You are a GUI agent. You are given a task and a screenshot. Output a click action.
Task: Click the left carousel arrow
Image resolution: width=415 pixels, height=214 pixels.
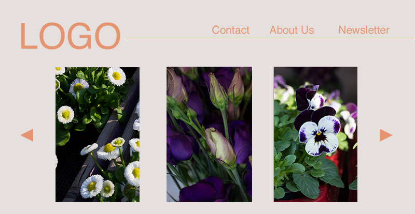coord(27,135)
